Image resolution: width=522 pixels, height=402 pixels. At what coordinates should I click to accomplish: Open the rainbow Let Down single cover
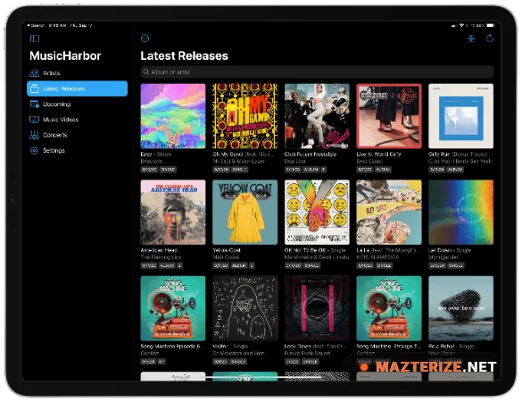point(461,213)
